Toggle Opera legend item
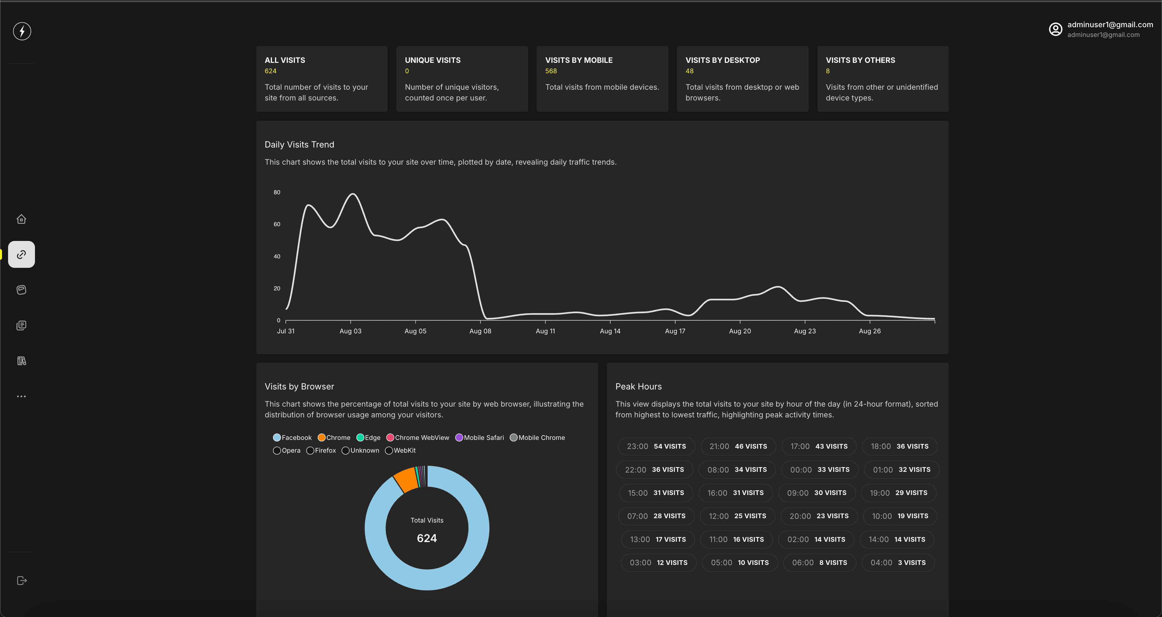 [x=286, y=451]
